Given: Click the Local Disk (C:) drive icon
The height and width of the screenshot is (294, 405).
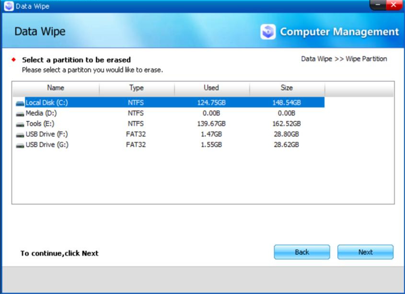Looking at the screenshot, I should [20, 103].
